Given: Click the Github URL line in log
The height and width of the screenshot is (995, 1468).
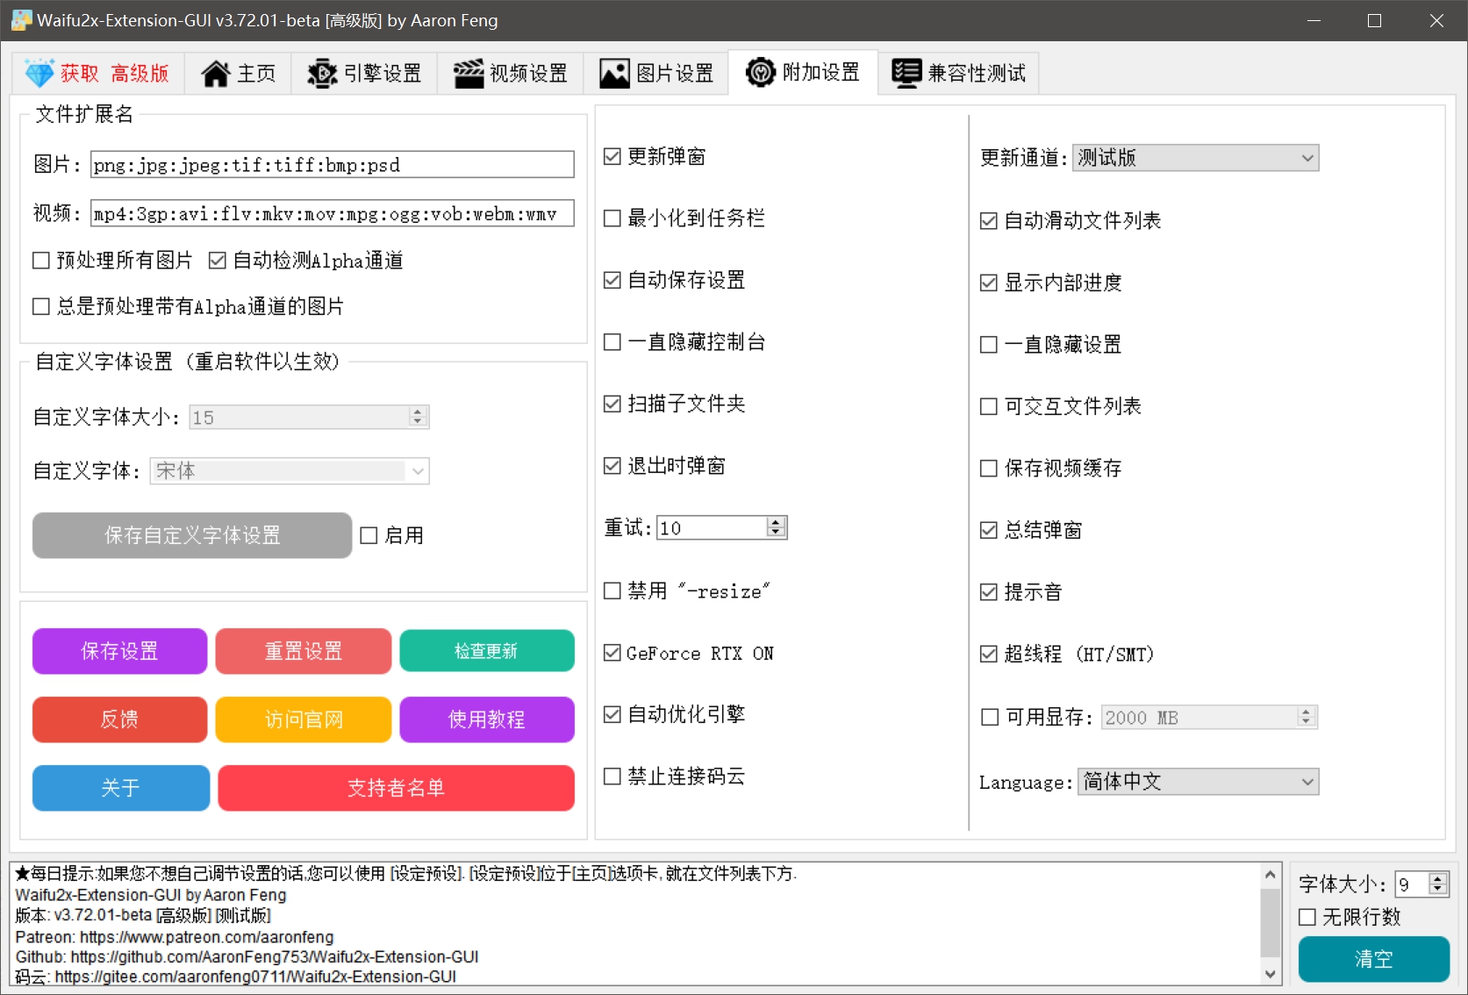Looking at the screenshot, I should 247,956.
